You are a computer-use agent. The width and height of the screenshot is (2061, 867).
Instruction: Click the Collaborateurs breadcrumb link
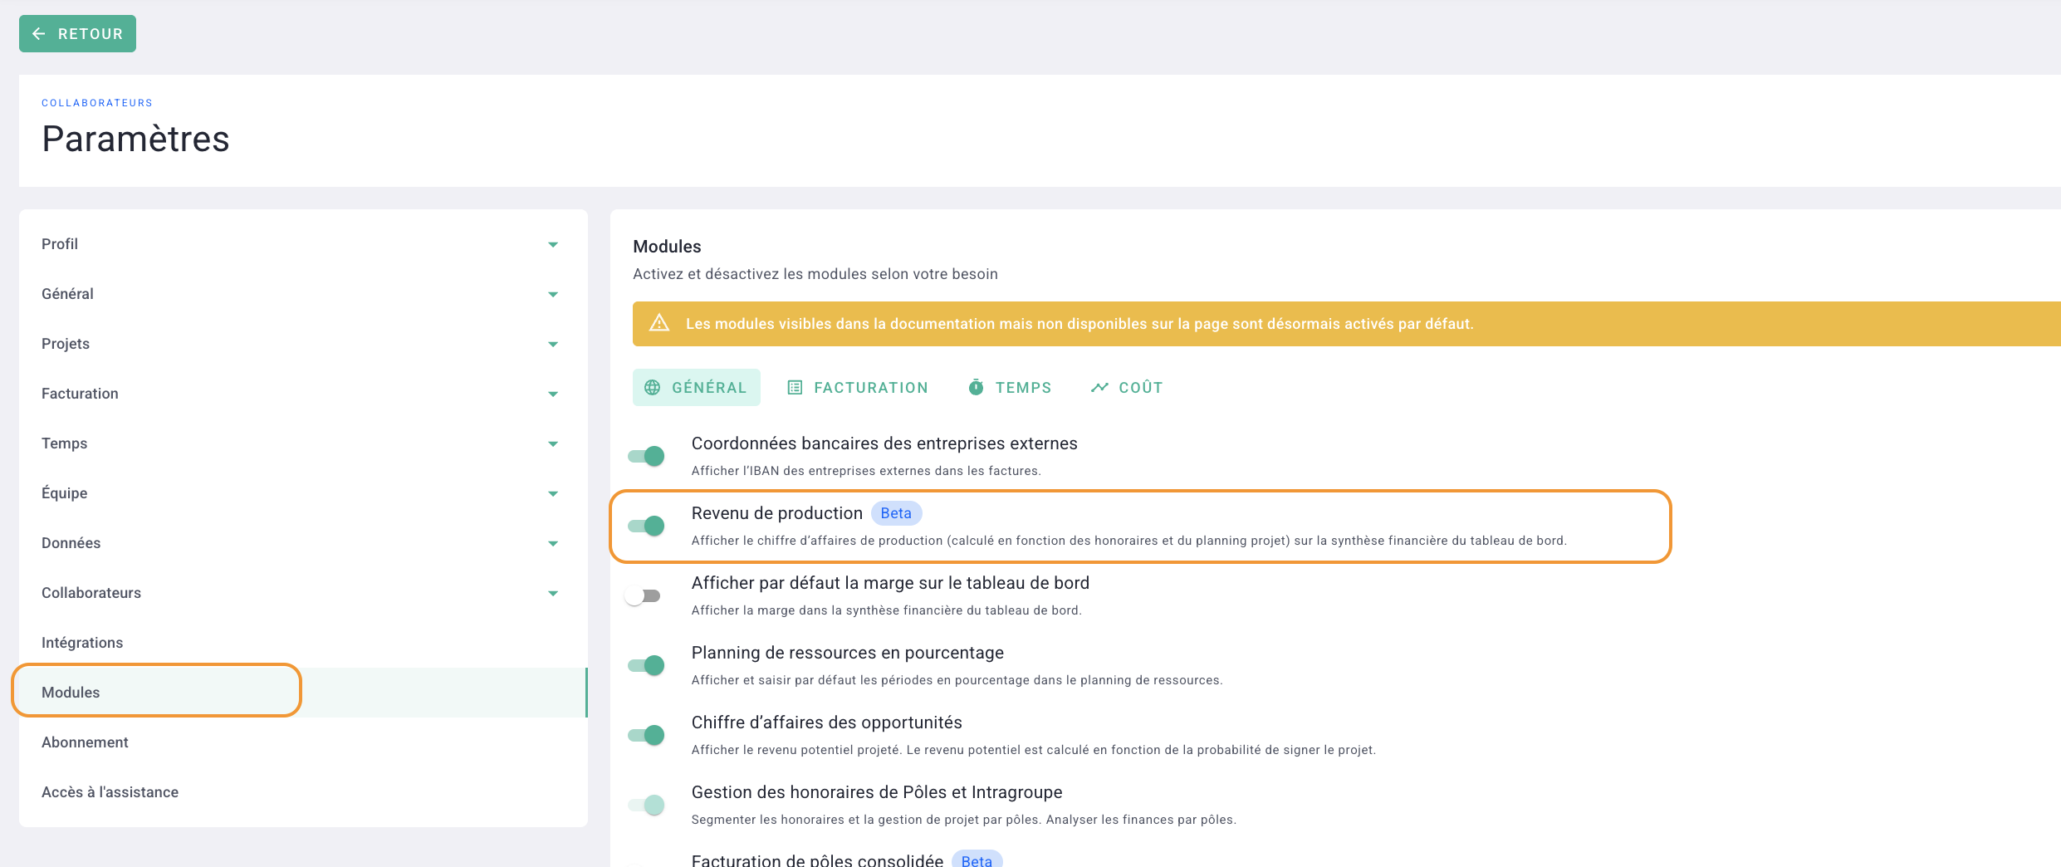click(x=97, y=103)
